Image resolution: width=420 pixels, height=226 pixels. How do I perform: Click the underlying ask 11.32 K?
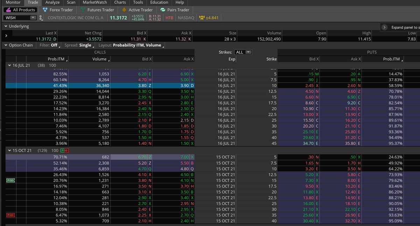coord(183,39)
